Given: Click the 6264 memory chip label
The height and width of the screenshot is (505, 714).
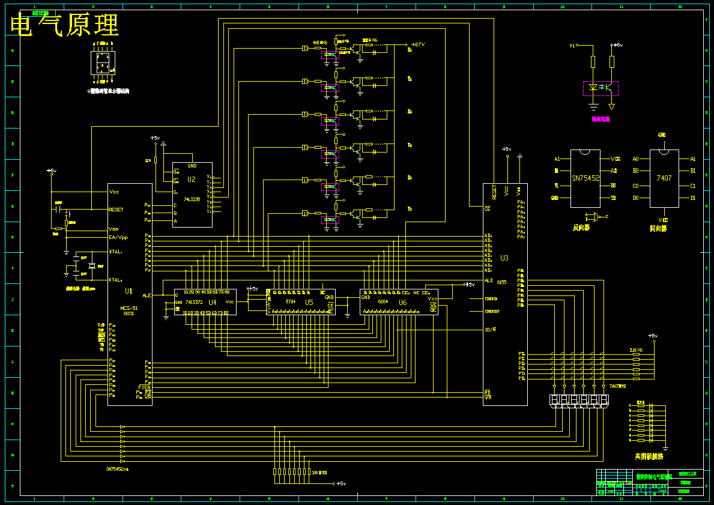Looking at the screenshot, I should click(383, 301).
